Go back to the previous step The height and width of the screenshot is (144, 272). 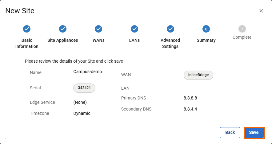coord(230,133)
